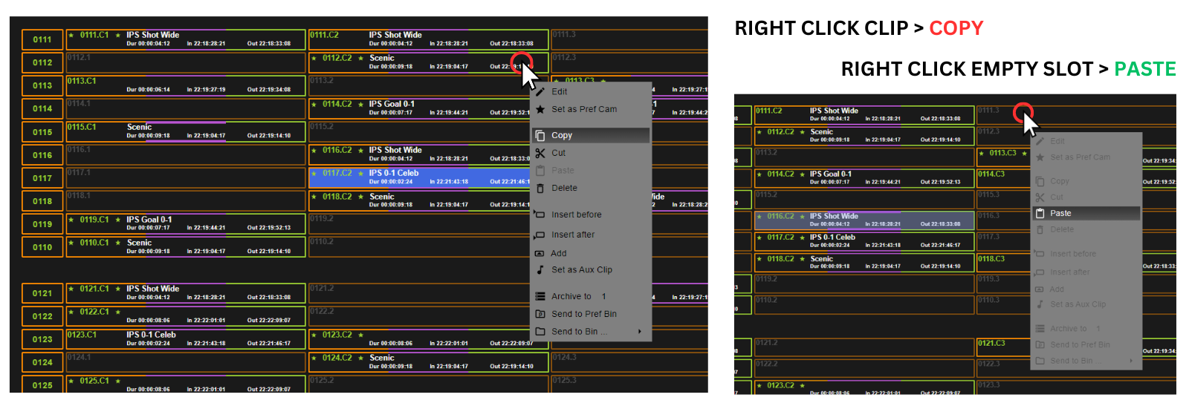Click row number button 0110
Screen dimensions: 1189x409
tap(42, 247)
